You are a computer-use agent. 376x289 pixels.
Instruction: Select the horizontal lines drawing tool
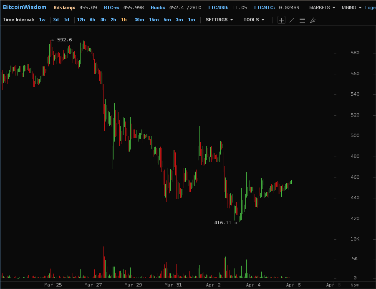(302, 20)
